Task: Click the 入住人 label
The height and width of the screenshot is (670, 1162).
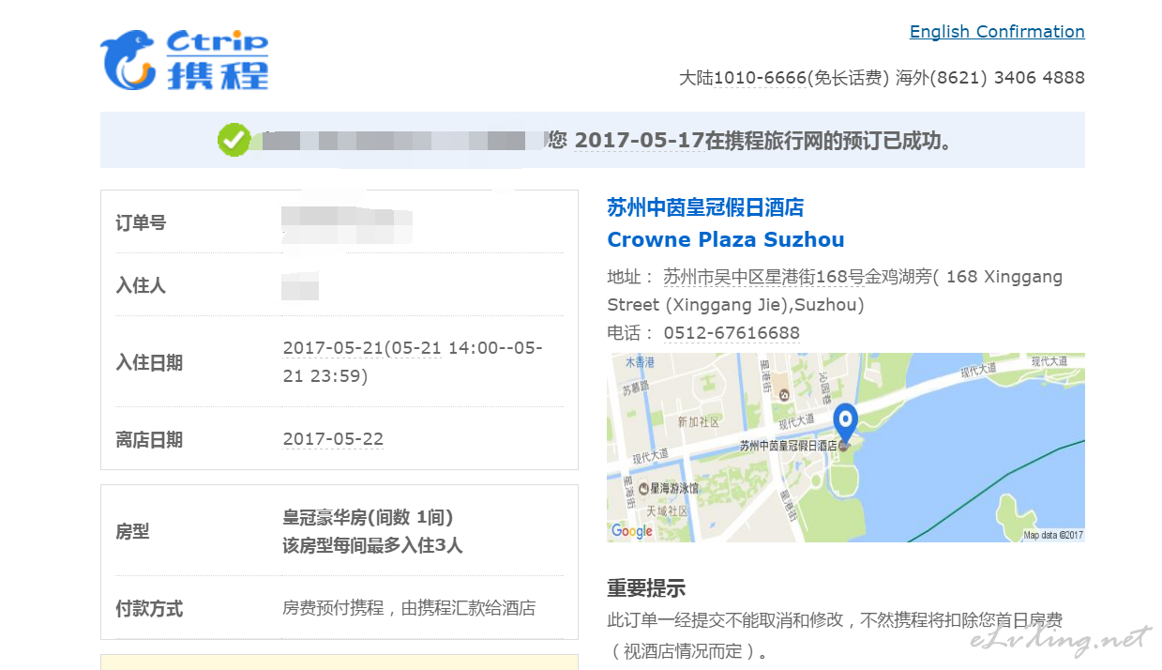Action: point(141,285)
